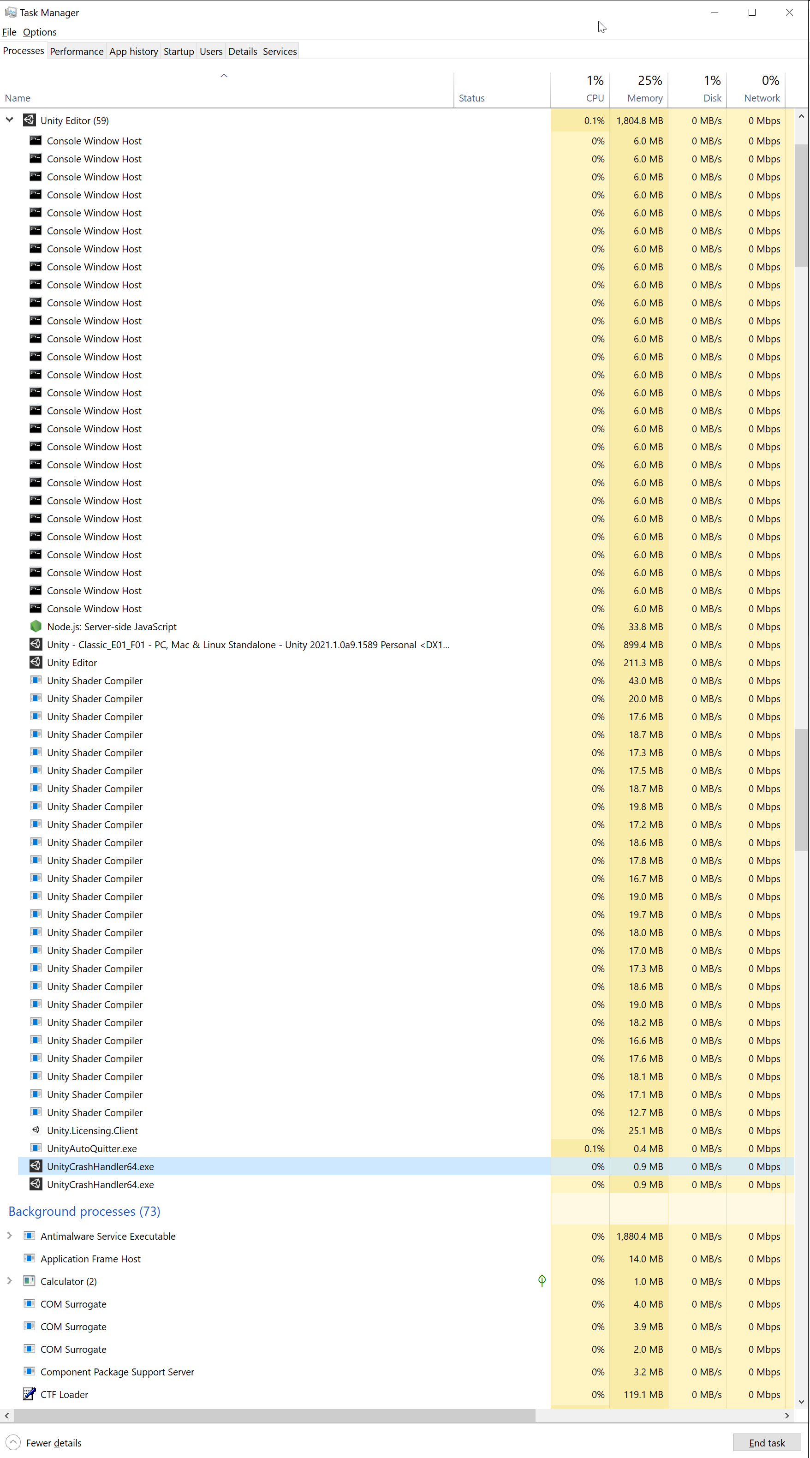Click the Task Manager icon in the title bar

click(11, 12)
